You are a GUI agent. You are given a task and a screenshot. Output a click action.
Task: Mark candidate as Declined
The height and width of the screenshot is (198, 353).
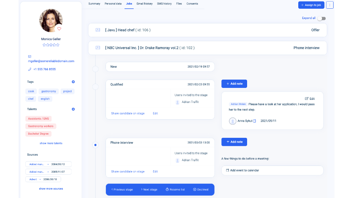[x=201, y=189]
